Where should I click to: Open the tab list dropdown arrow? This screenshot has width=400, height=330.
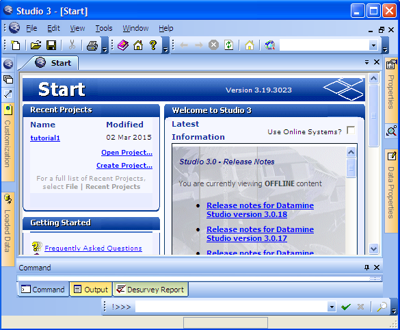coord(366,62)
